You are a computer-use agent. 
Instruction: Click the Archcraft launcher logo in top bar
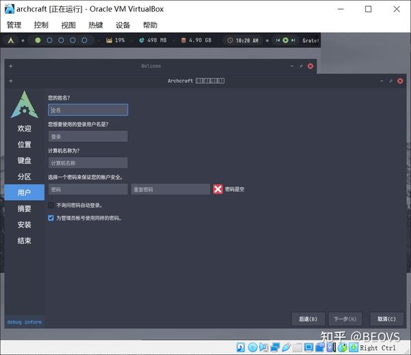pos(11,40)
